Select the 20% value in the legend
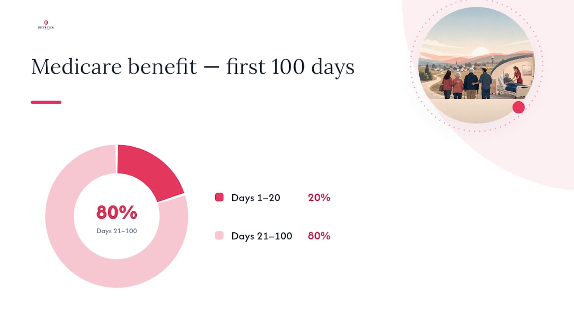 coord(319,197)
